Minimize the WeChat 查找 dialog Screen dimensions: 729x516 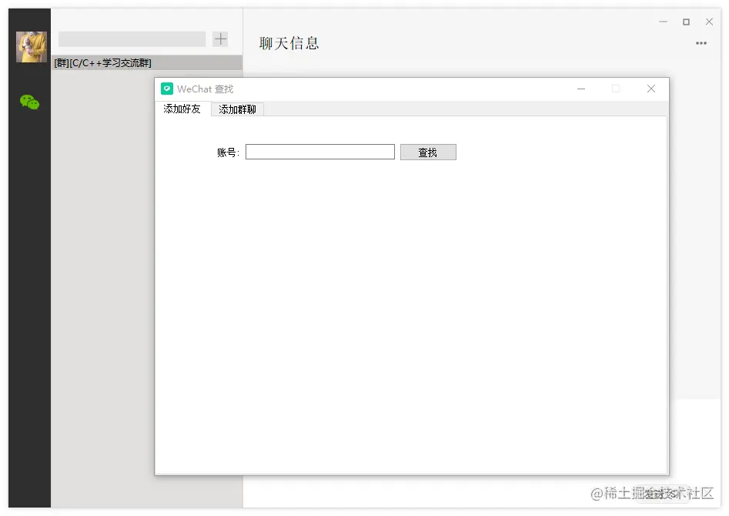pos(581,89)
